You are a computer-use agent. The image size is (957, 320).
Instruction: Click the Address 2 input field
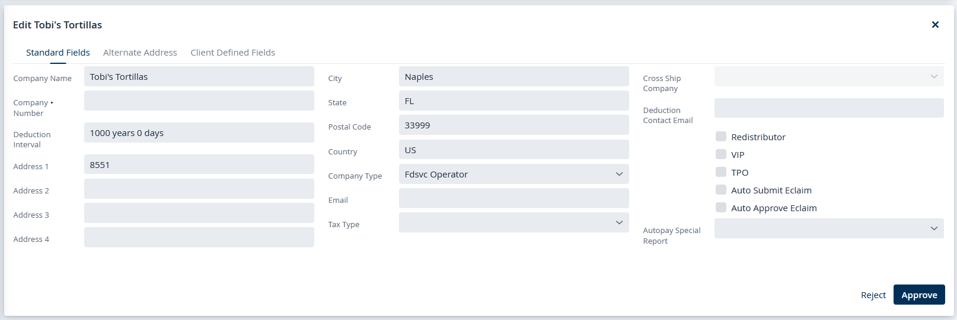[x=199, y=189]
